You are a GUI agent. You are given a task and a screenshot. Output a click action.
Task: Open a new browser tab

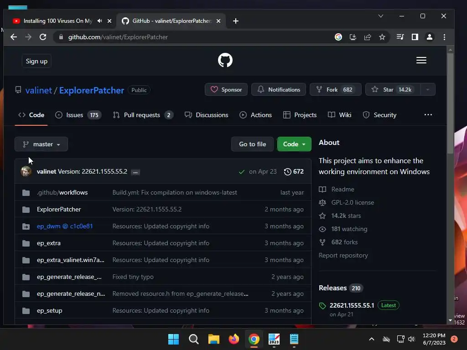pyautogui.click(x=236, y=21)
